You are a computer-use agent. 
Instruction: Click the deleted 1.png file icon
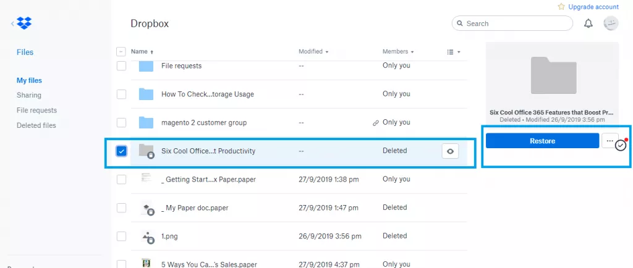point(147,237)
